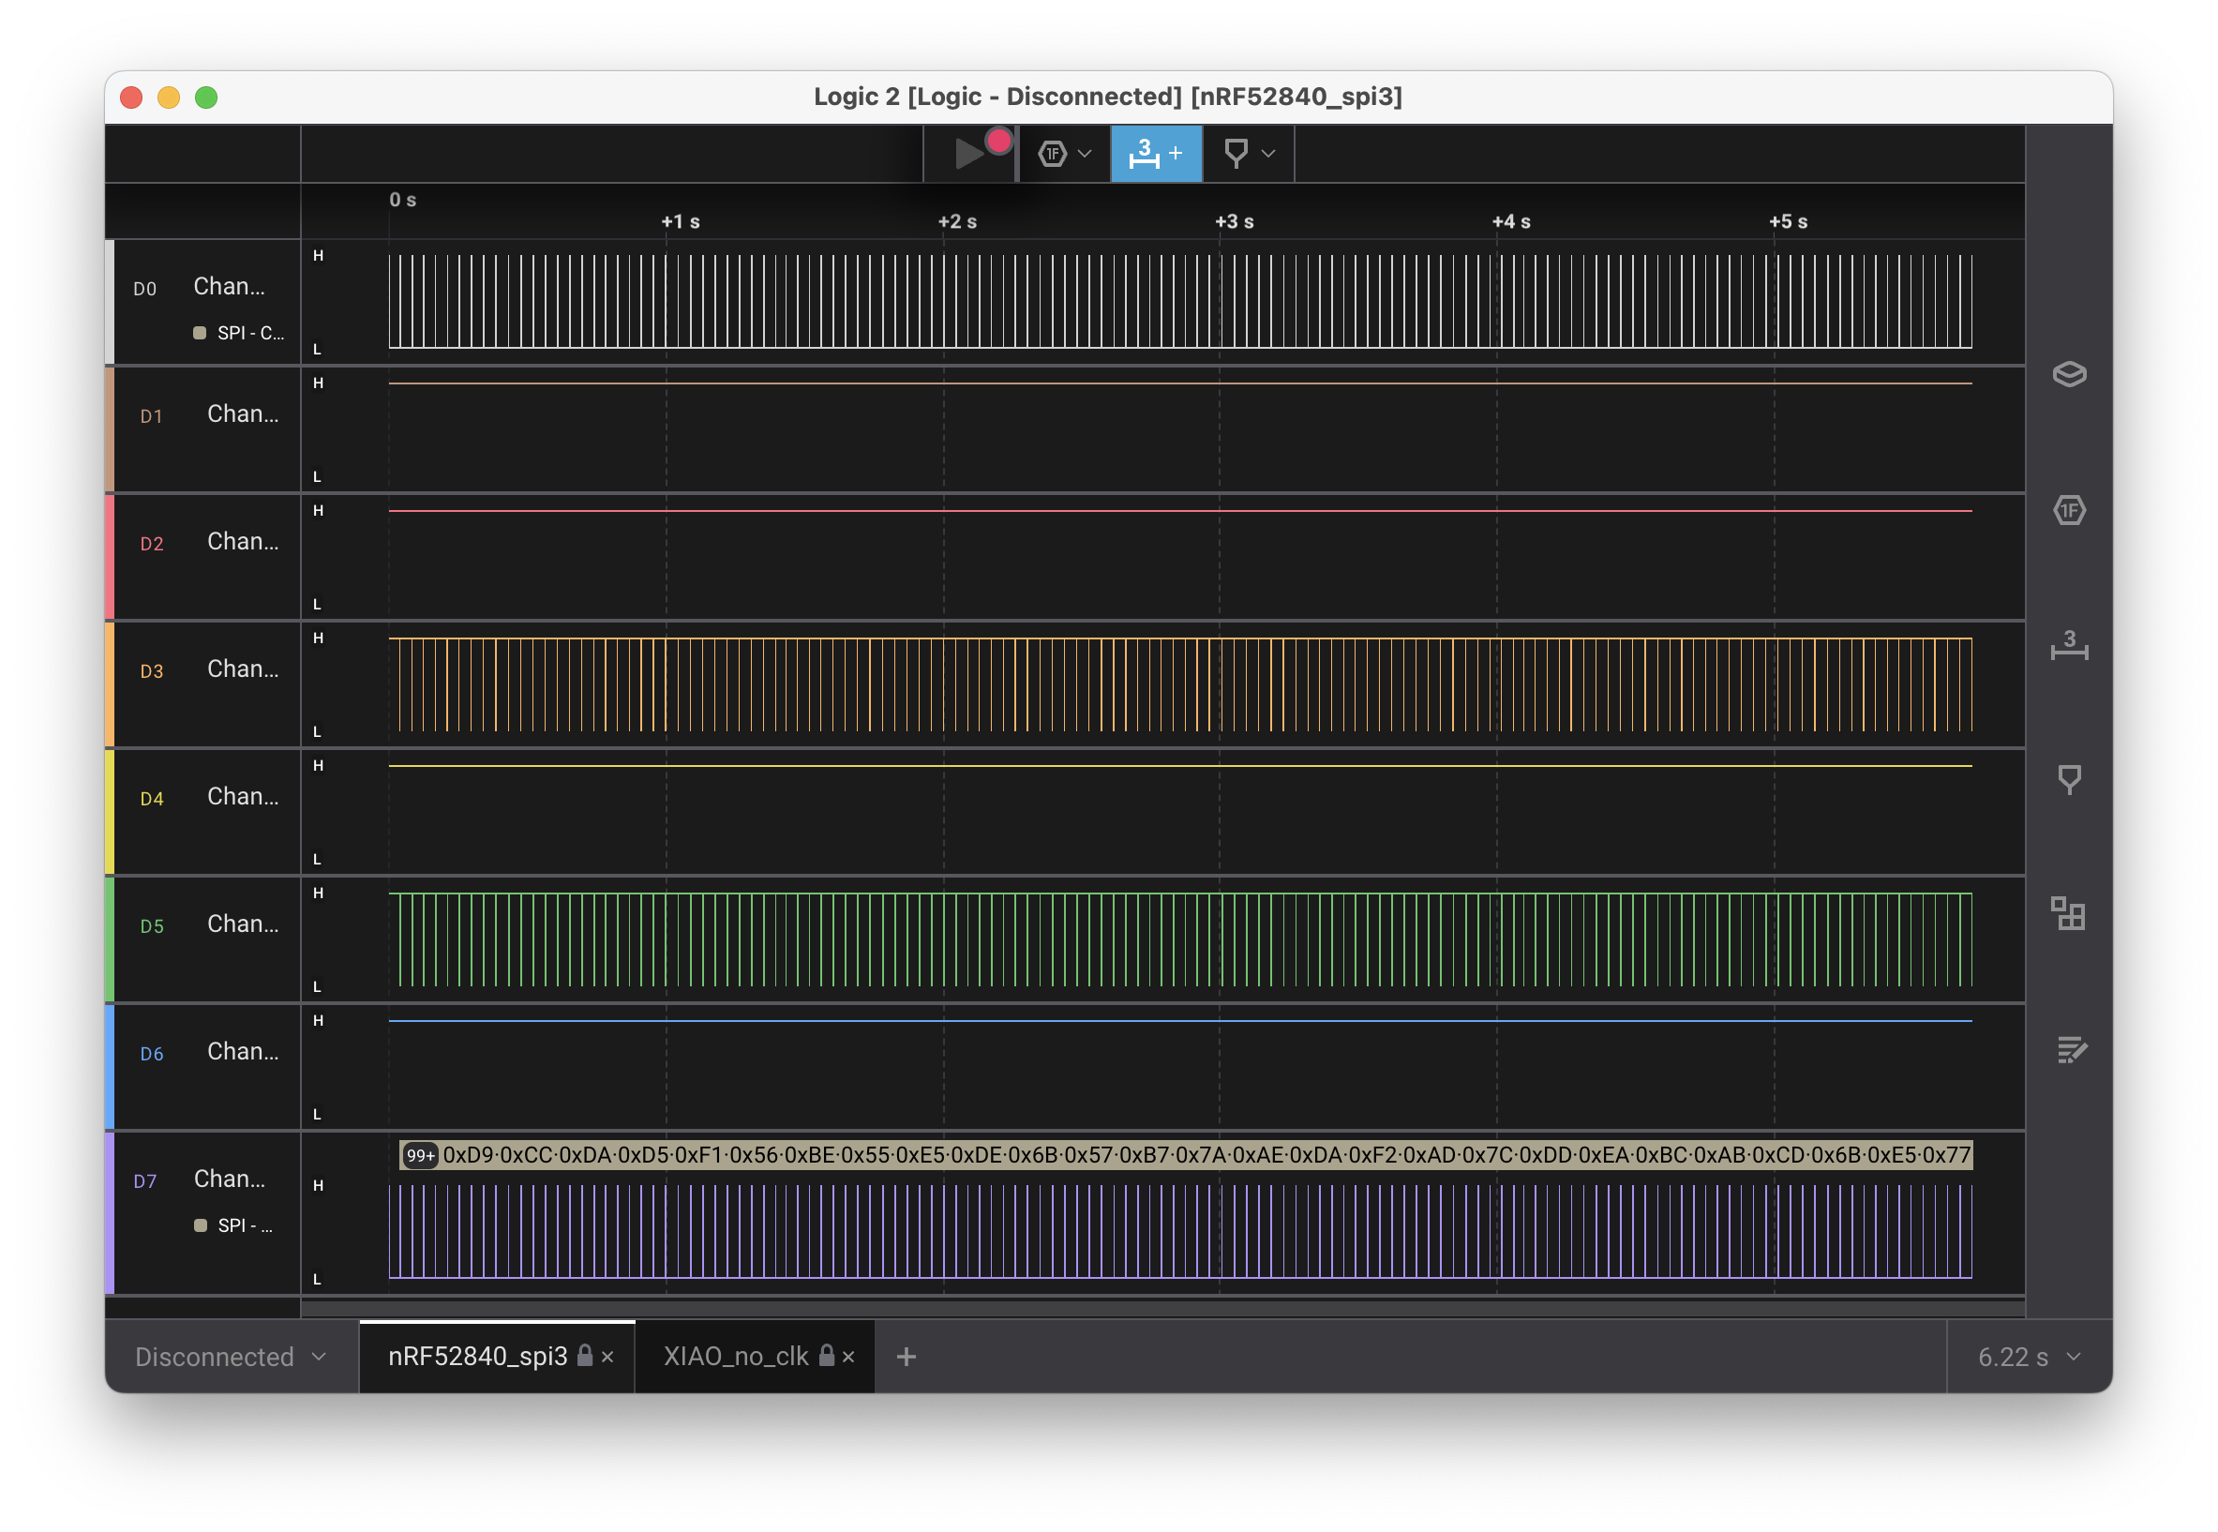Select the D2 channel label
This screenshot has height=1532, width=2218.
coord(243,541)
